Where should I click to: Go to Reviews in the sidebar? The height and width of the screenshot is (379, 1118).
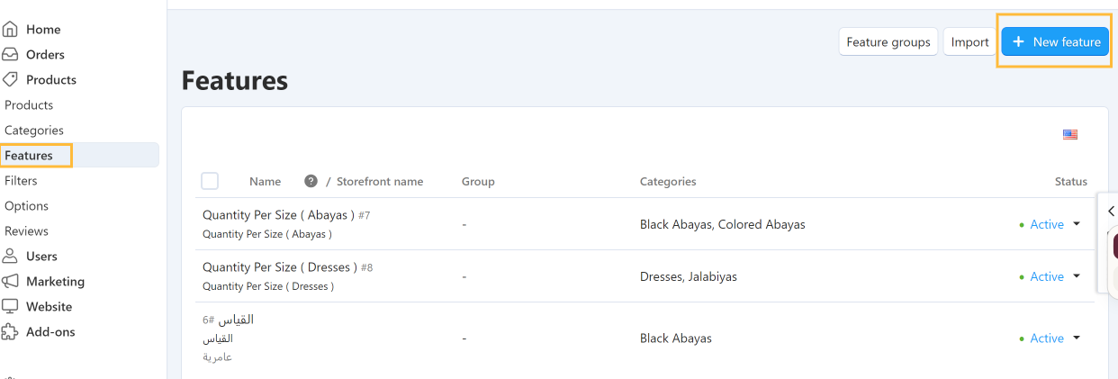[x=26, y=231]
